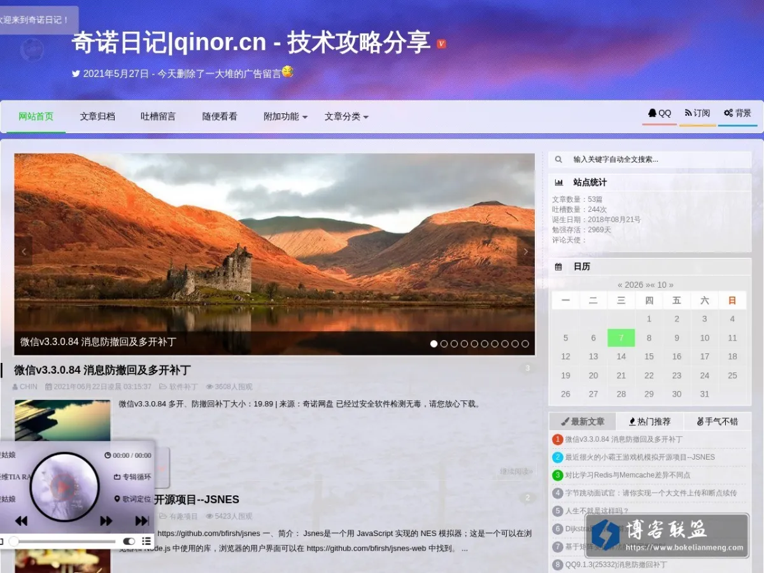The width and height of the screenshot is (764, 573).
Task: Open sidebar item QQ9.1.3(25332)消息防撤回补丁
Action: (616, 565)
